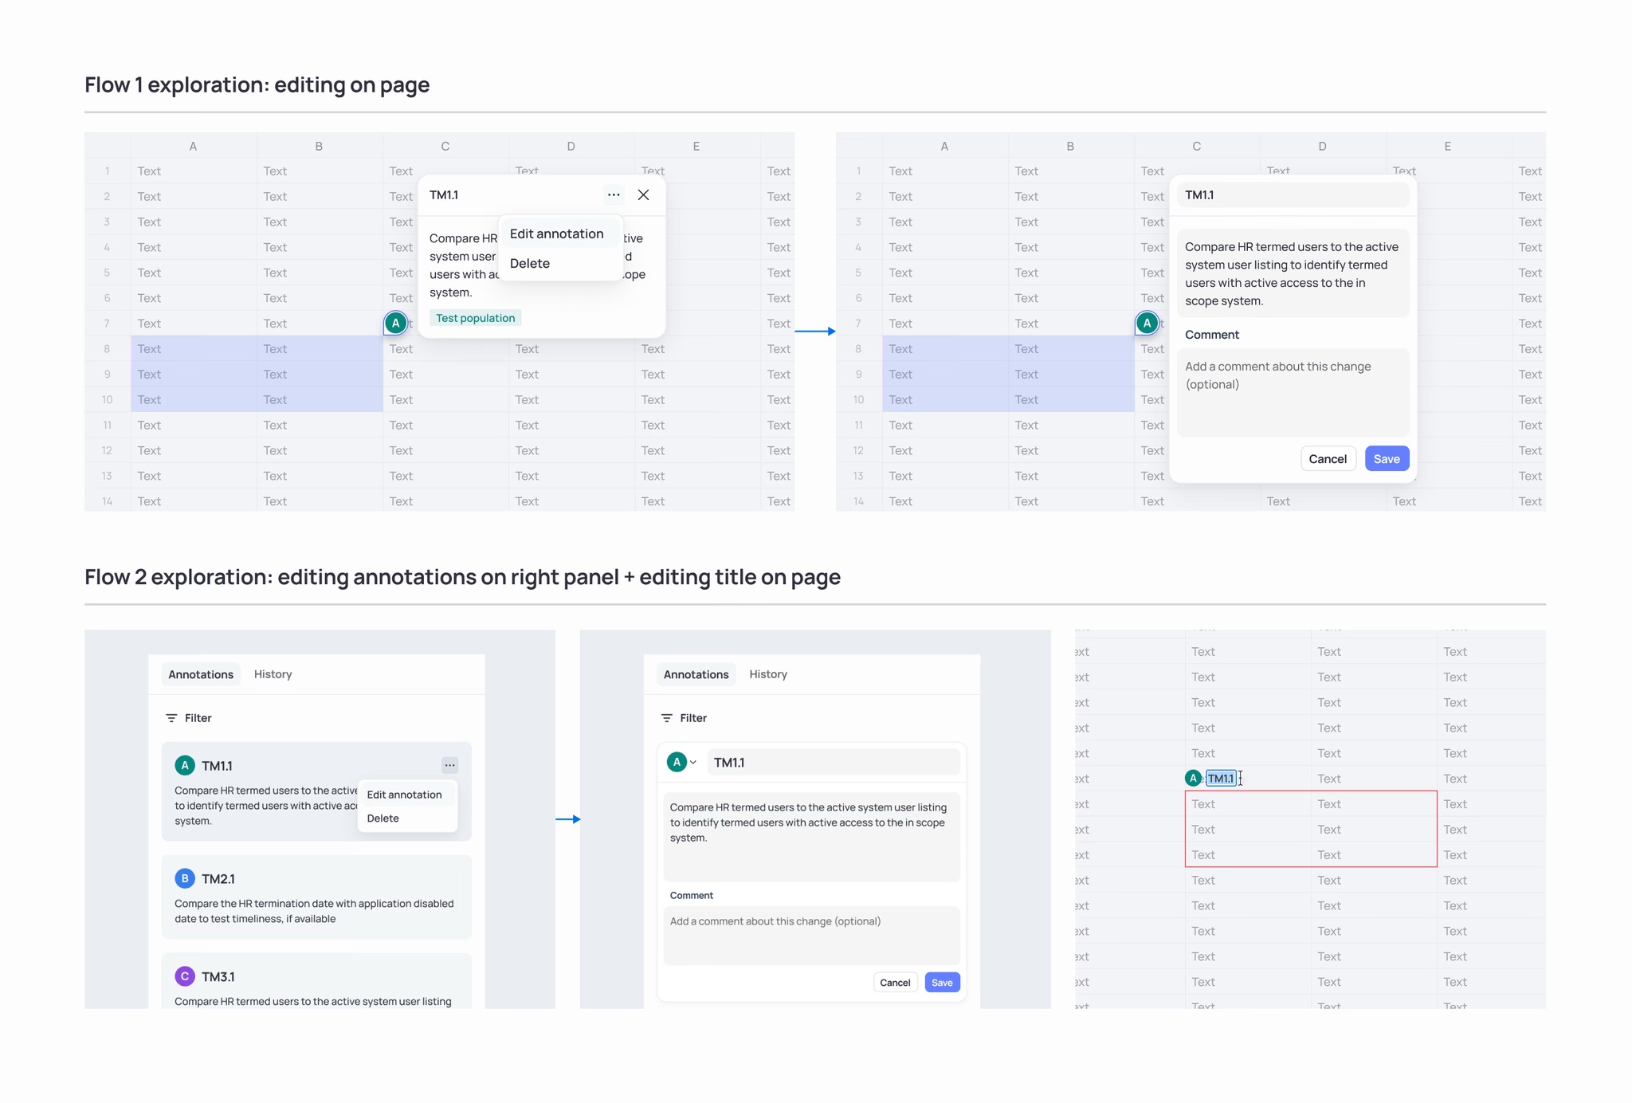1632x1103 pixels.
Task: Switch to History tab in the left panel
Action: click(273, 674)
